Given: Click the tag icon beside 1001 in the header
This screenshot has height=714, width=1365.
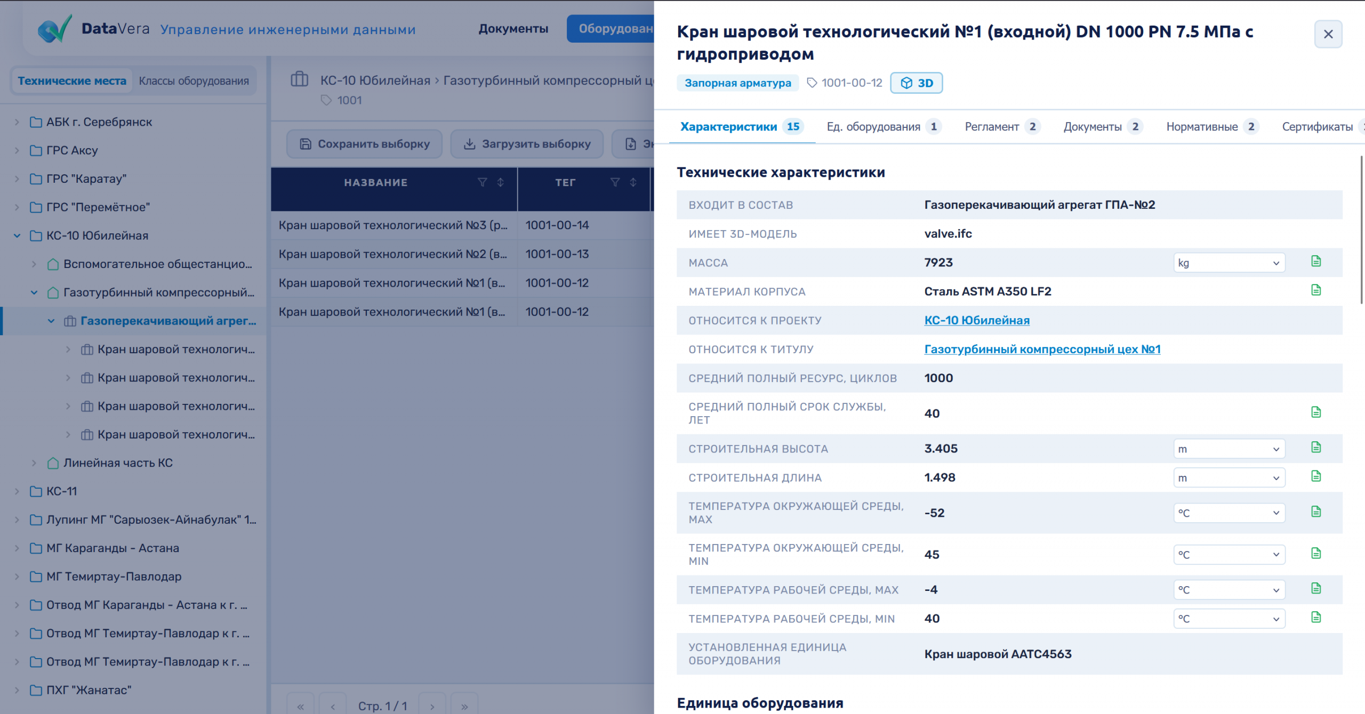Looking at the screenshot, I should (x=326, y=100).
